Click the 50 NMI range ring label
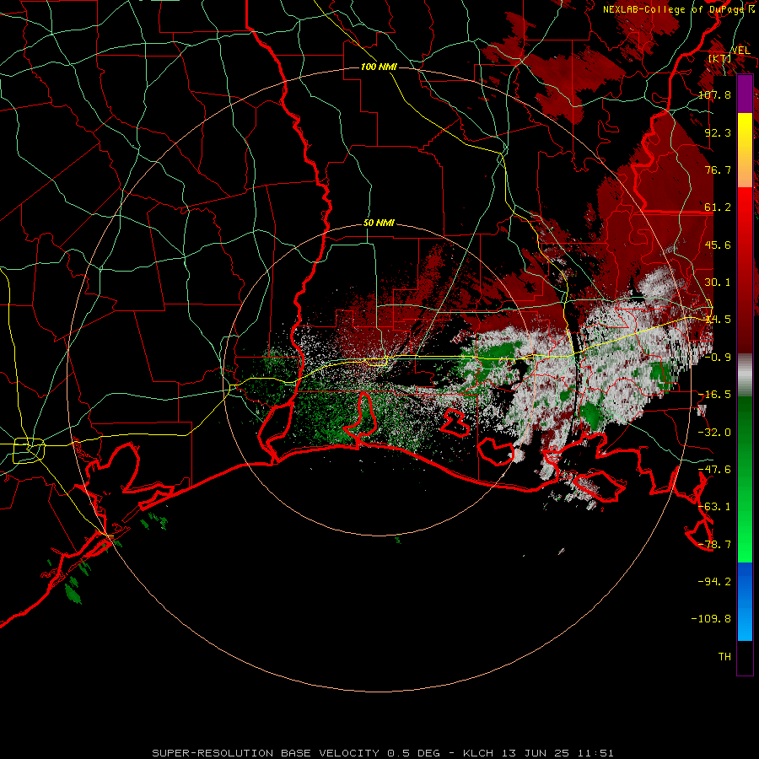 [x=379, y=223]
